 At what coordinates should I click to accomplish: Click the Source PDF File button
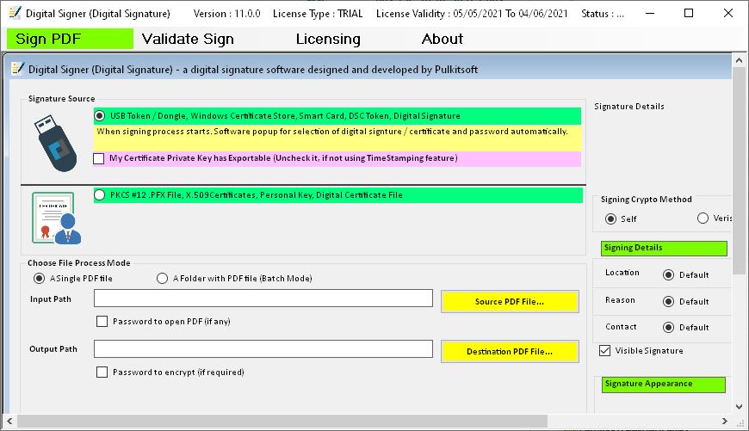[x=510, y=302]
